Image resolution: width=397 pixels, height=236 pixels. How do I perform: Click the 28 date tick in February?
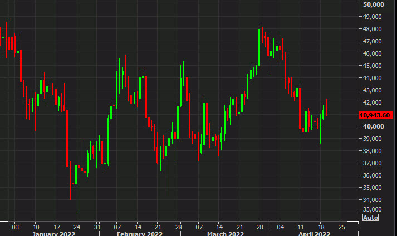pos(179,227)
